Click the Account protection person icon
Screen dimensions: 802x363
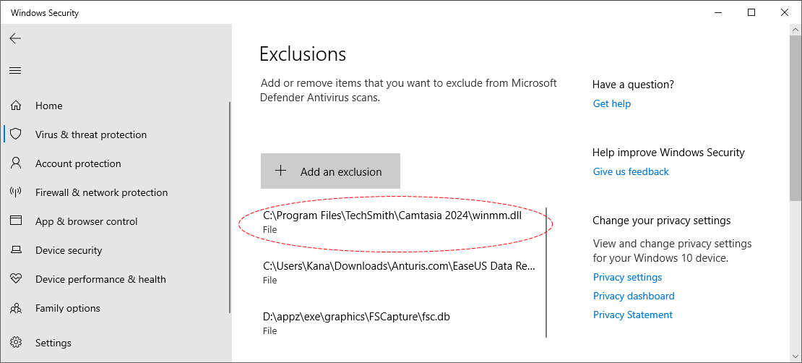point(16,163)
